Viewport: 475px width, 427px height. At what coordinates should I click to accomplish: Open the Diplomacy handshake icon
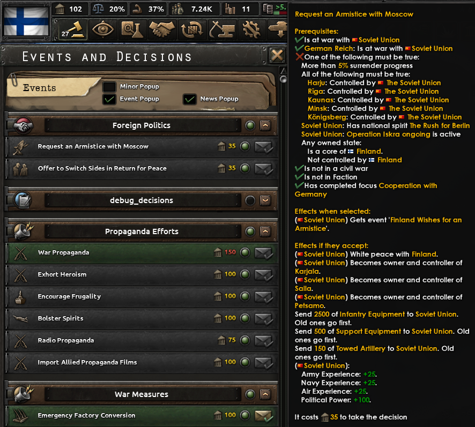tap(162, 29)
